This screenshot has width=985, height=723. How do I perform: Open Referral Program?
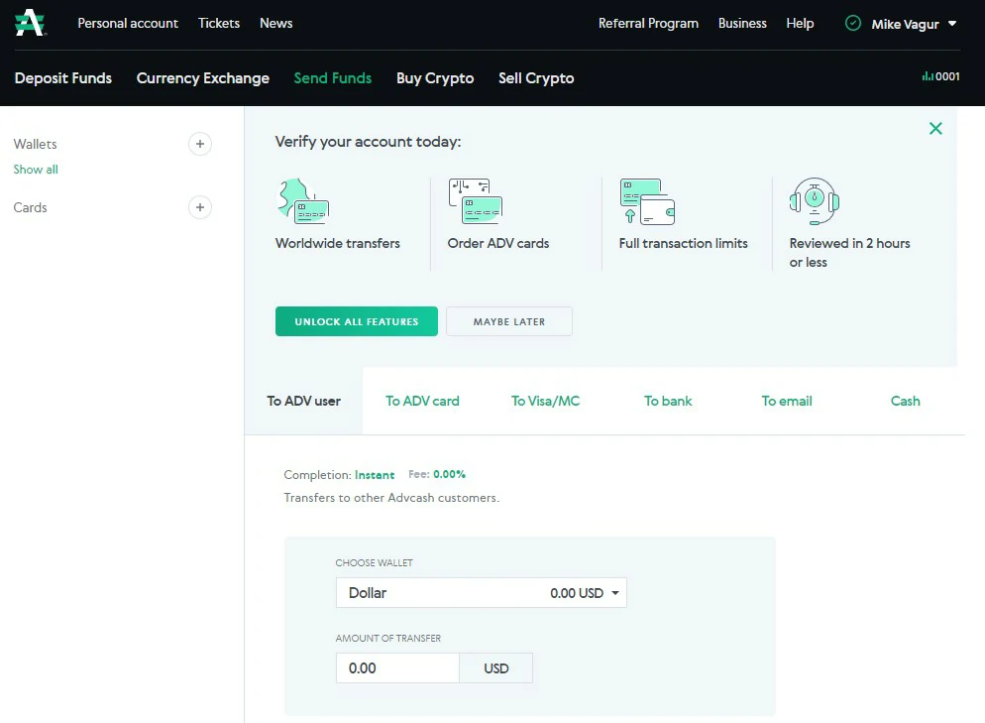[x=648, y=23]
